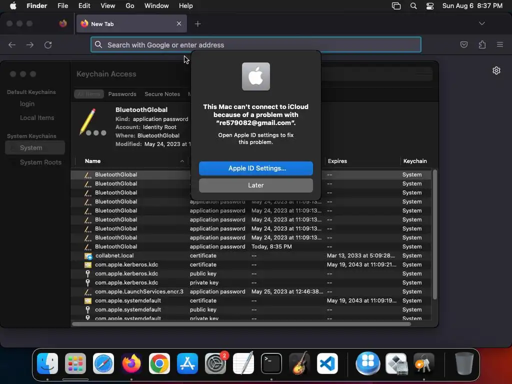Select com.apple.systemdefault public key row
This screenshot has height=384, width=512.
[x=251, y=309]
